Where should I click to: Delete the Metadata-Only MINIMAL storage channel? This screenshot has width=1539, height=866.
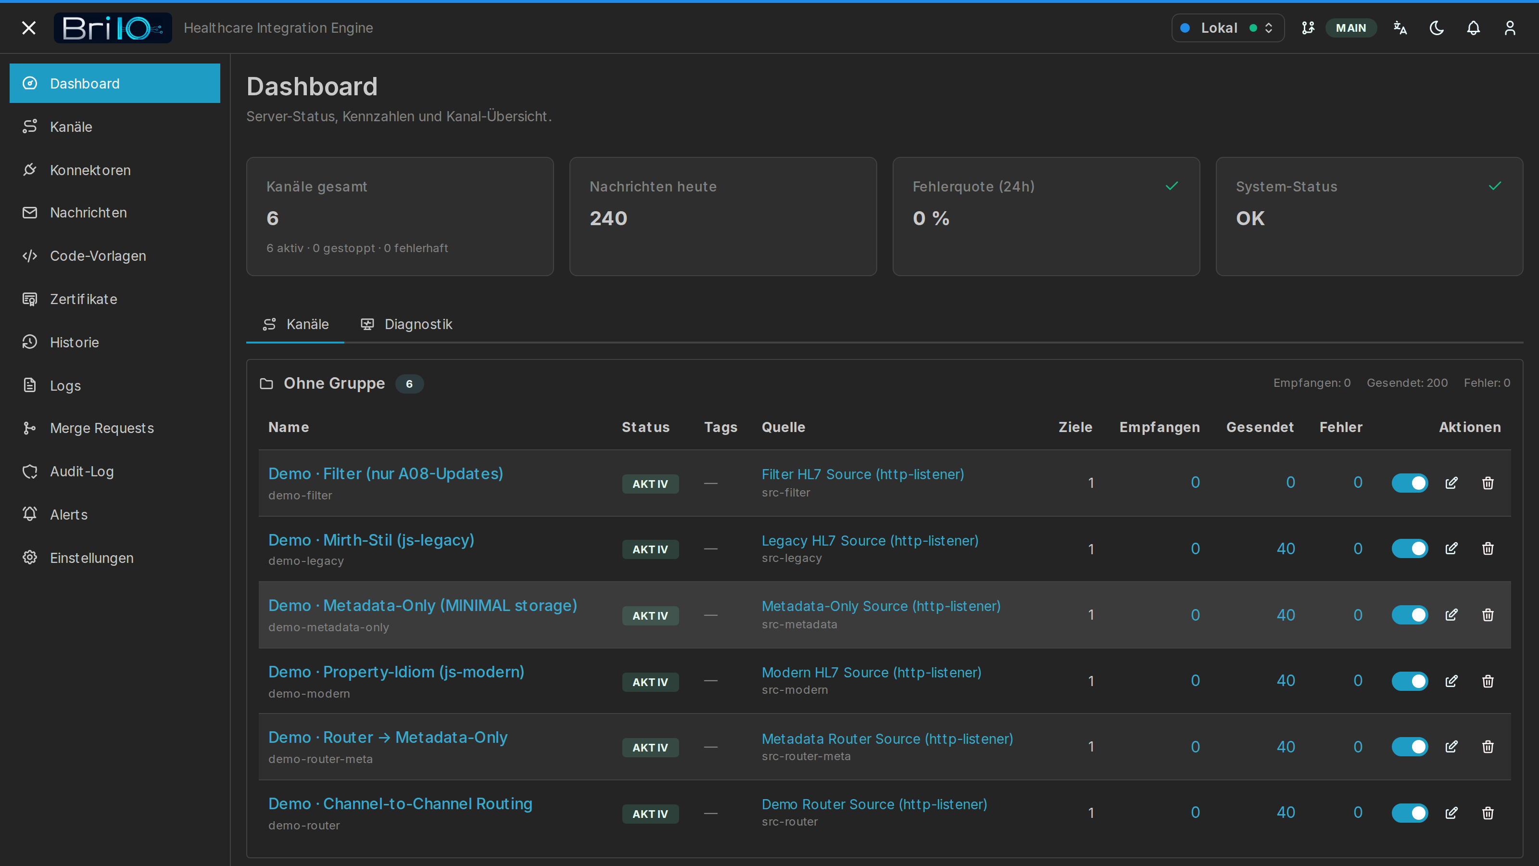click(x=1488, y=615)
